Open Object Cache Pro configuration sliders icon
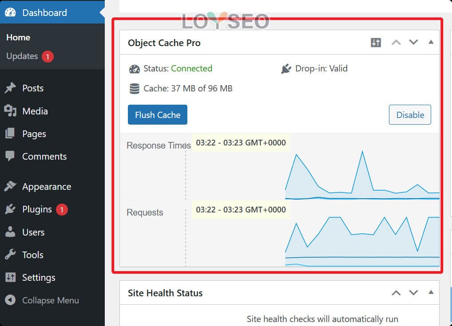This screenshot has height=326, width=452. coord(375,42)
